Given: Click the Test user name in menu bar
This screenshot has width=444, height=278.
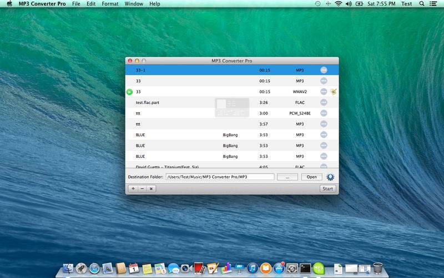Looking at the screenshot, I should tap(406, 4).
